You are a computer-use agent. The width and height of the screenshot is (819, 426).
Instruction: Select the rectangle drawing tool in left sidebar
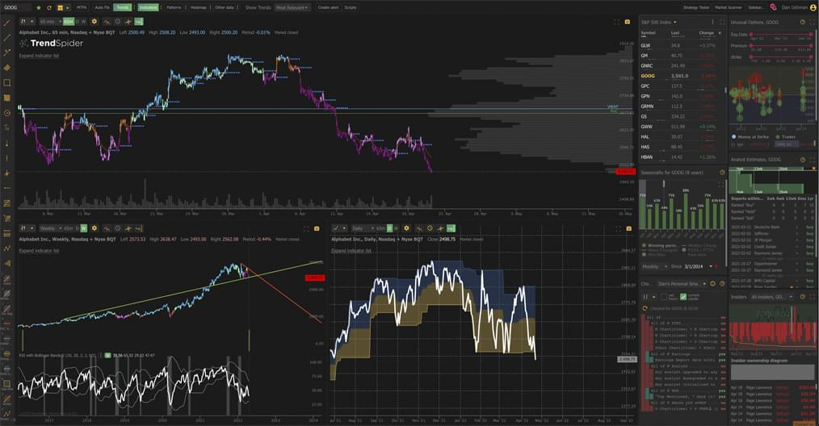pyautogui.click(x=6, y=82)
